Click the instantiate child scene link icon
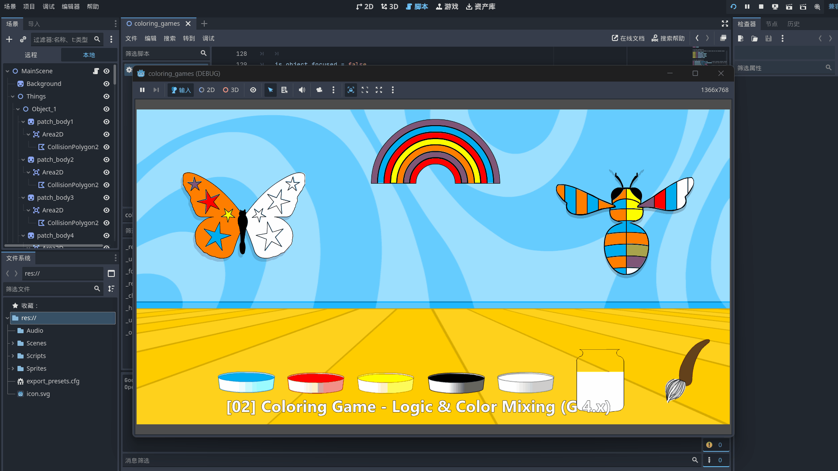Viewport: 838px width, 471px height. tap(23, 39)
